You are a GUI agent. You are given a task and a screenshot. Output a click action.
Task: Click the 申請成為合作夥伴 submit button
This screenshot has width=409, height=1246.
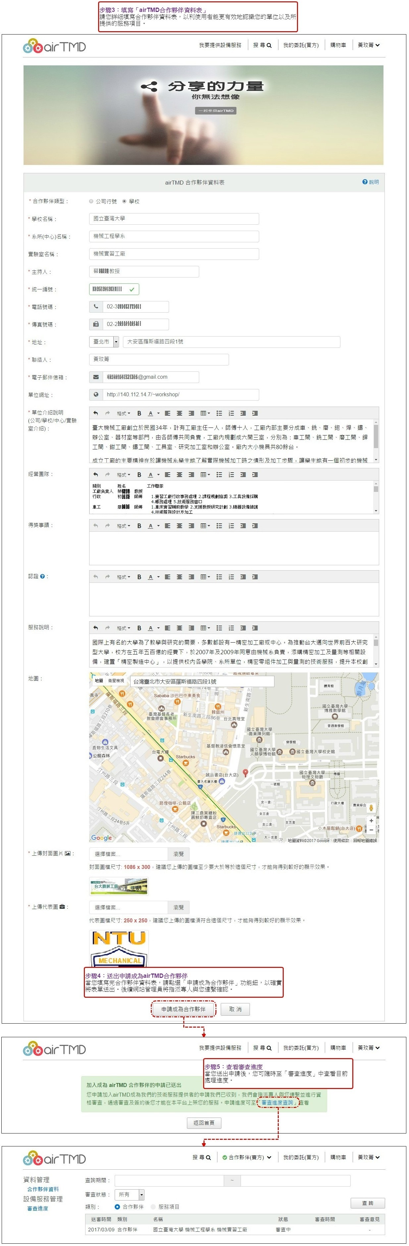click(x=183, y=1009)
